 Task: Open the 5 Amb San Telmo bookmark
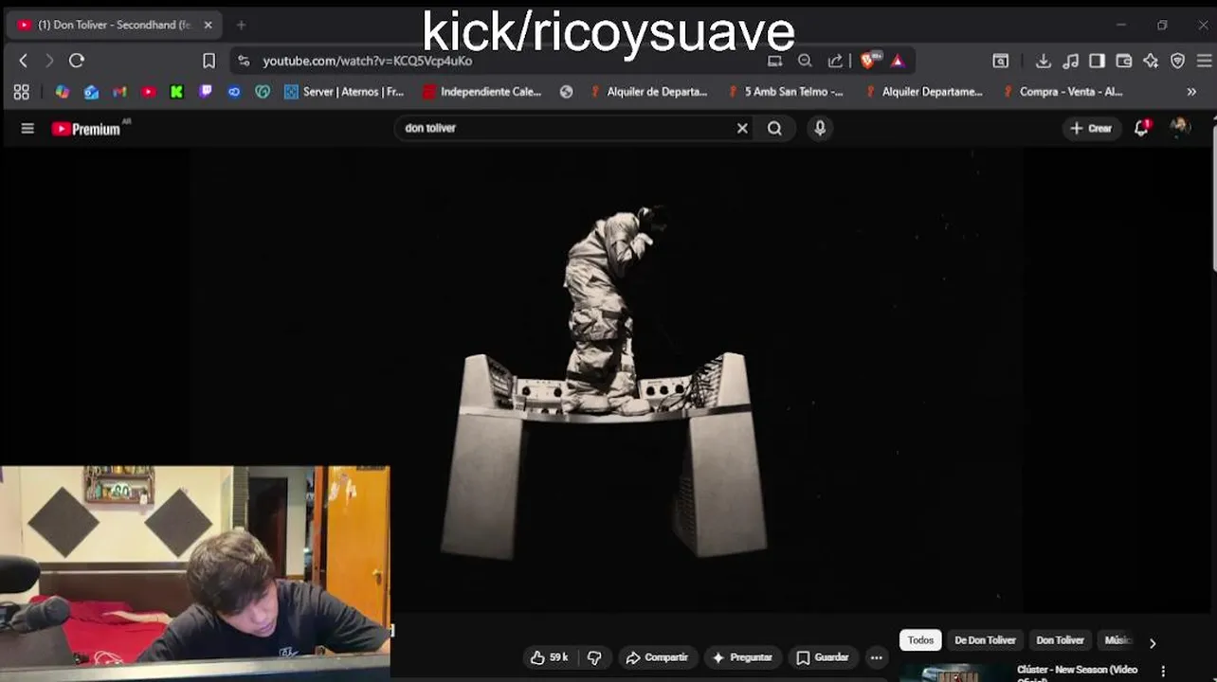click(x=786, y=92)
